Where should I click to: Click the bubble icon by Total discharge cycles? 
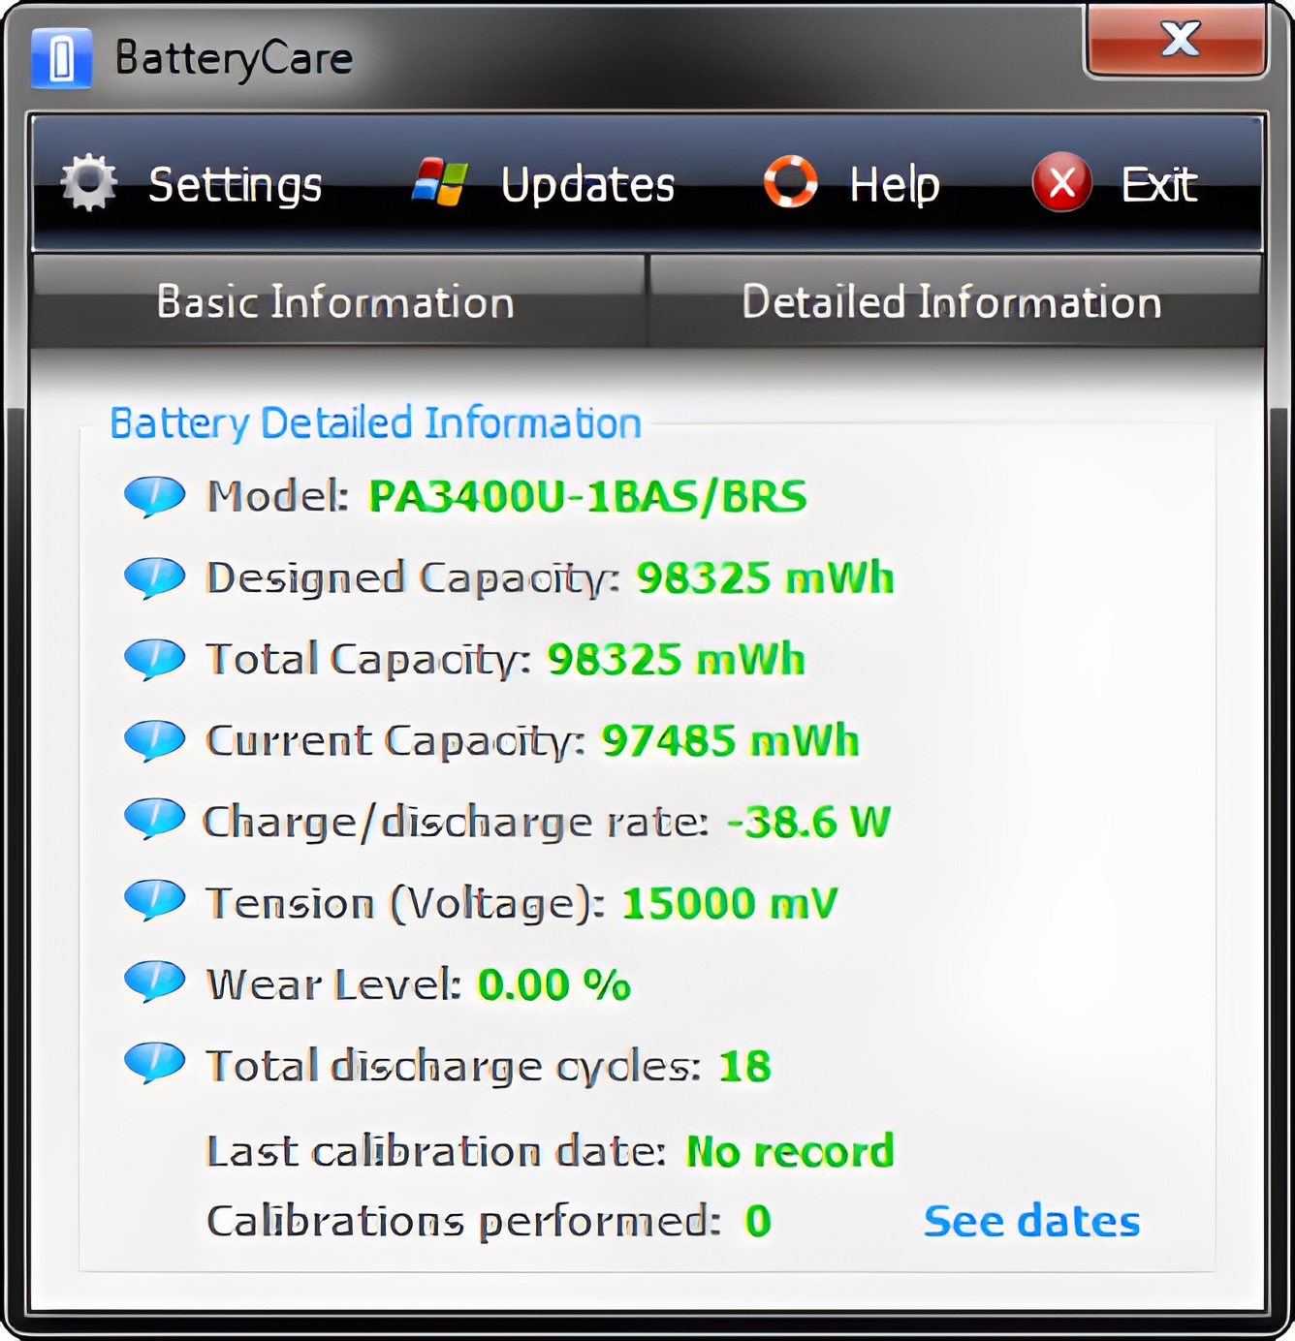point(154,1062)
